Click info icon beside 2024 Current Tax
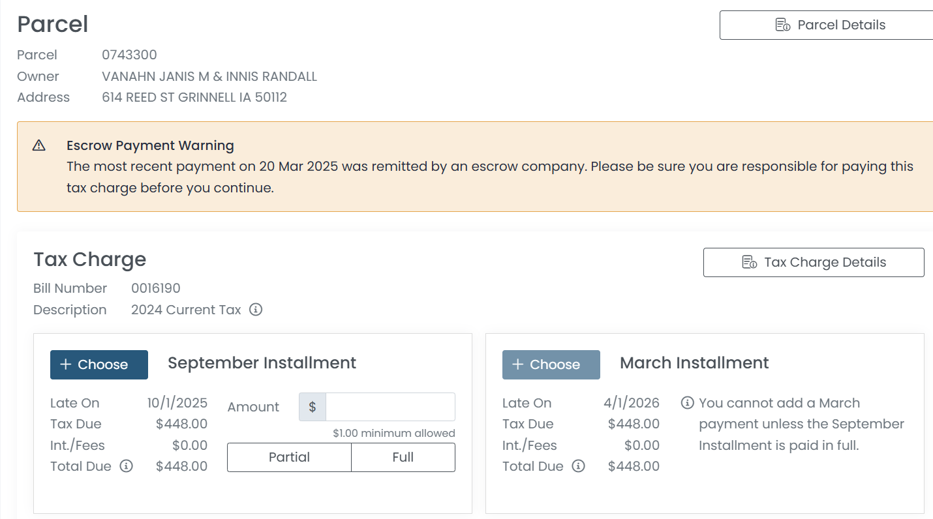Image resolution: width=933 pixels, height=519 pixels. click(256, 310)
